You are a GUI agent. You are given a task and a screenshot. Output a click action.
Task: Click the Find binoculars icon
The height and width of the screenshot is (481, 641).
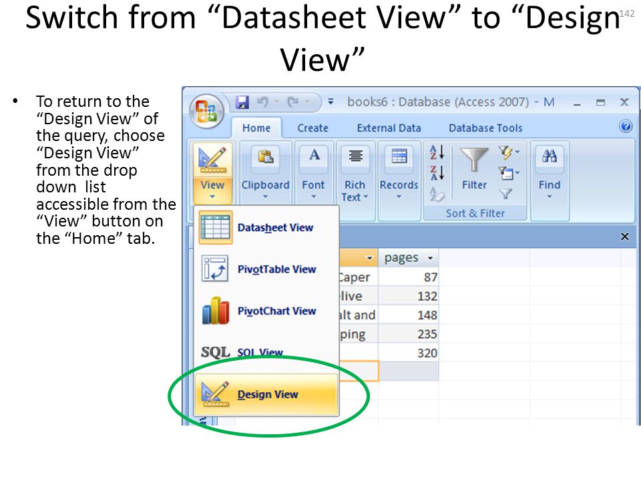pos(550,156)
